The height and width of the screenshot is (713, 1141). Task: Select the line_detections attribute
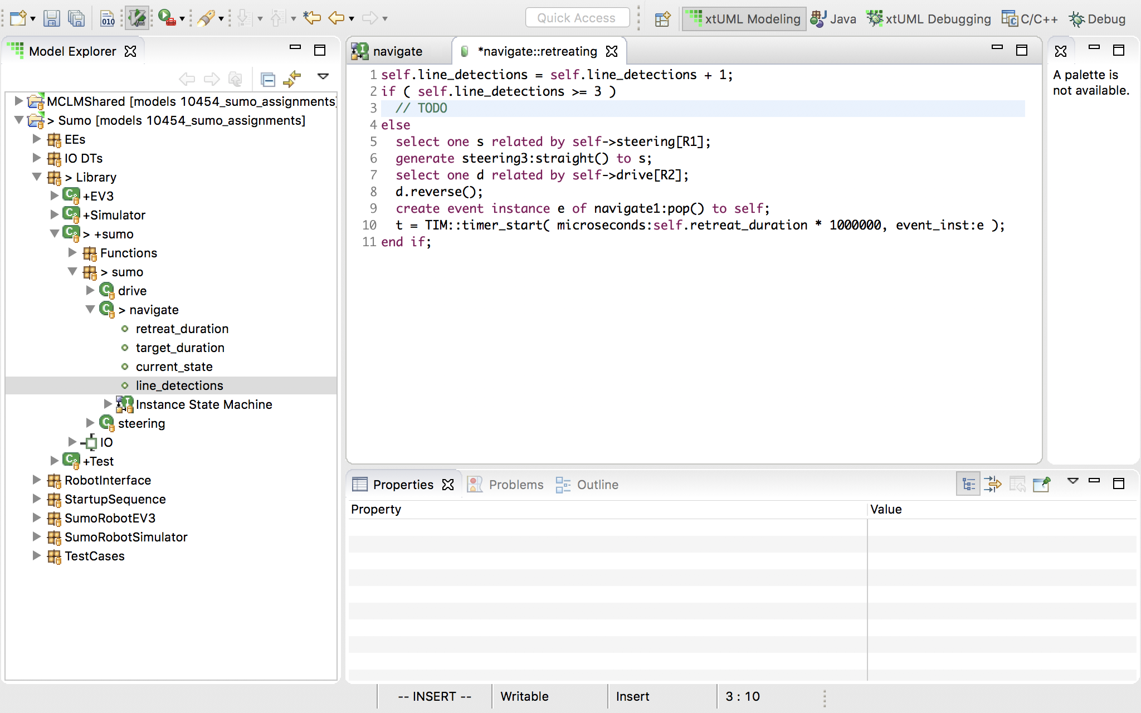click(x=179, y=385)
